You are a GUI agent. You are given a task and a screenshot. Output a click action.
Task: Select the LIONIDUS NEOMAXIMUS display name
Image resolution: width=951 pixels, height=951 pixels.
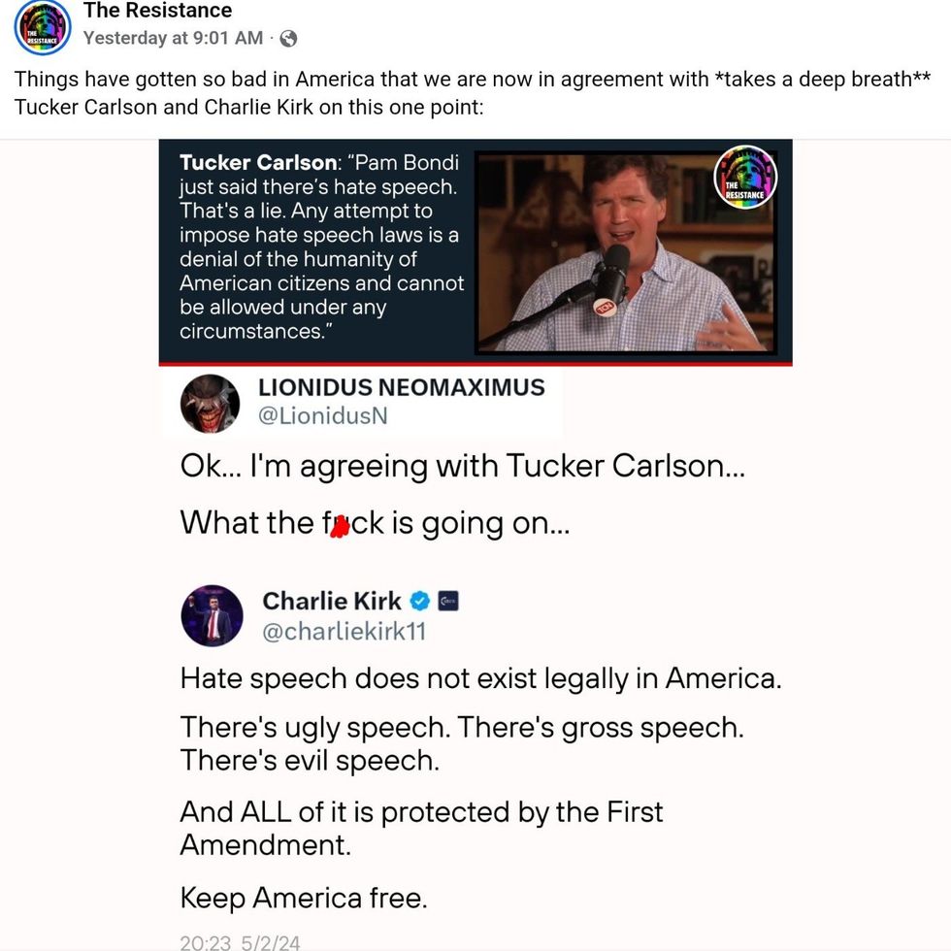tap(402, 387)
